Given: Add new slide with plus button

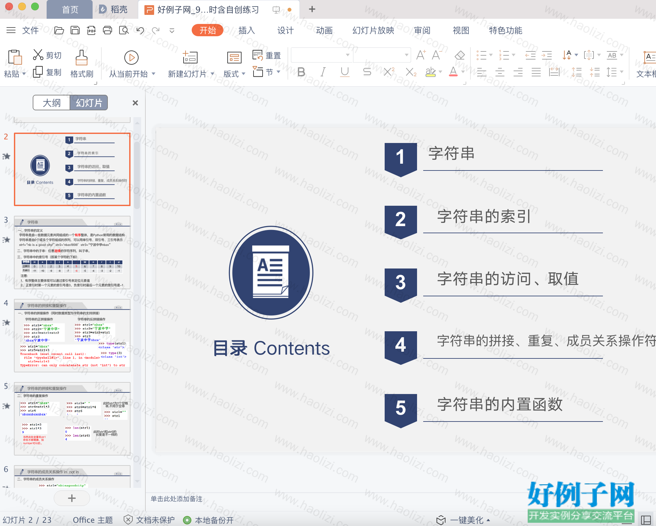Looking at the screenshot, I should pyautogui.click(x=72, y=498).
